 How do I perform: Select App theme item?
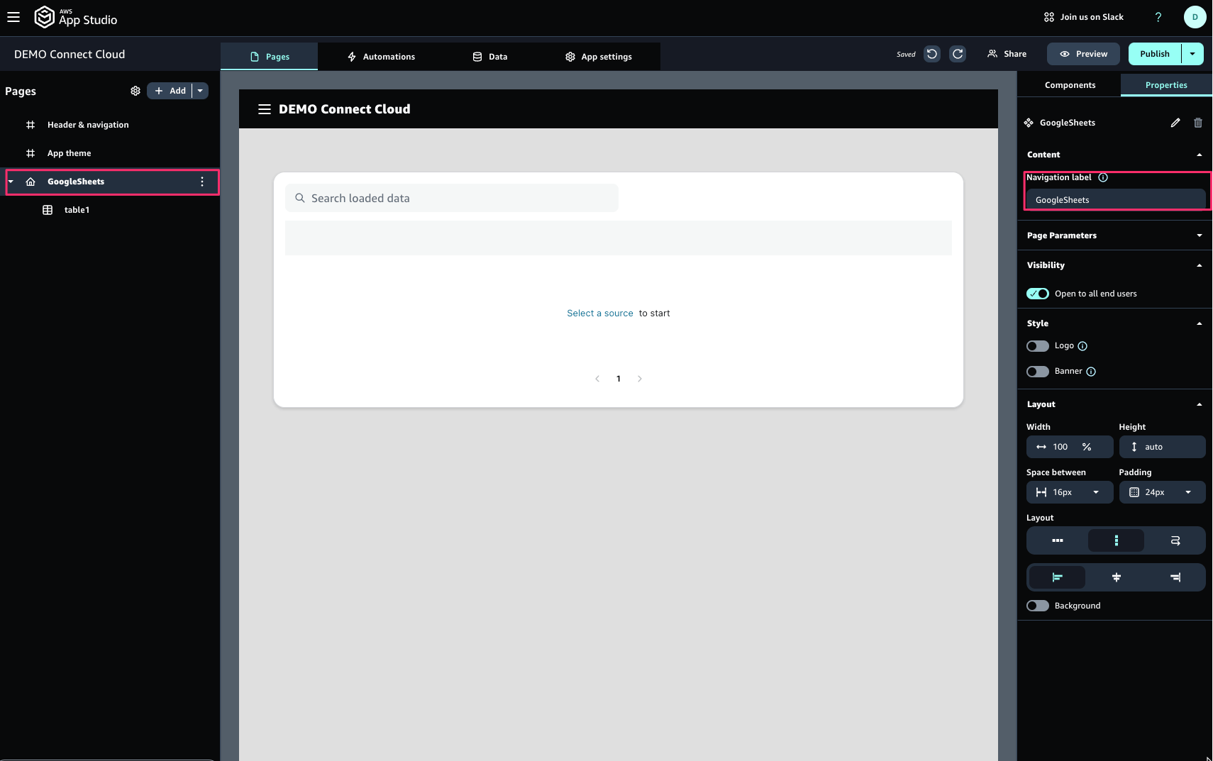click(x=69, y=153)
